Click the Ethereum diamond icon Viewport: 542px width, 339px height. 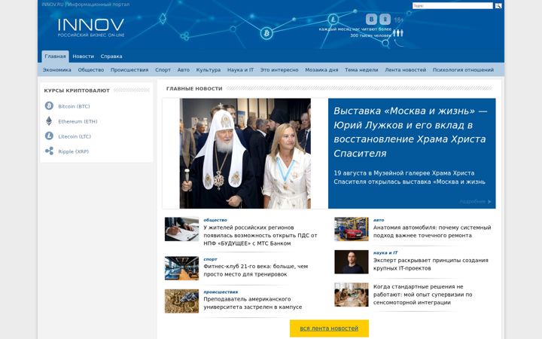(x=49, y=121)
